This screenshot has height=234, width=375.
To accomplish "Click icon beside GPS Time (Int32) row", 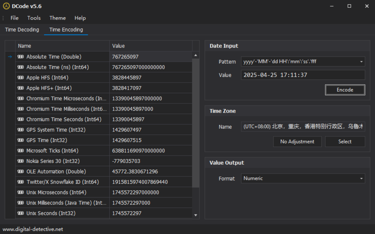I will click(21, 140).
